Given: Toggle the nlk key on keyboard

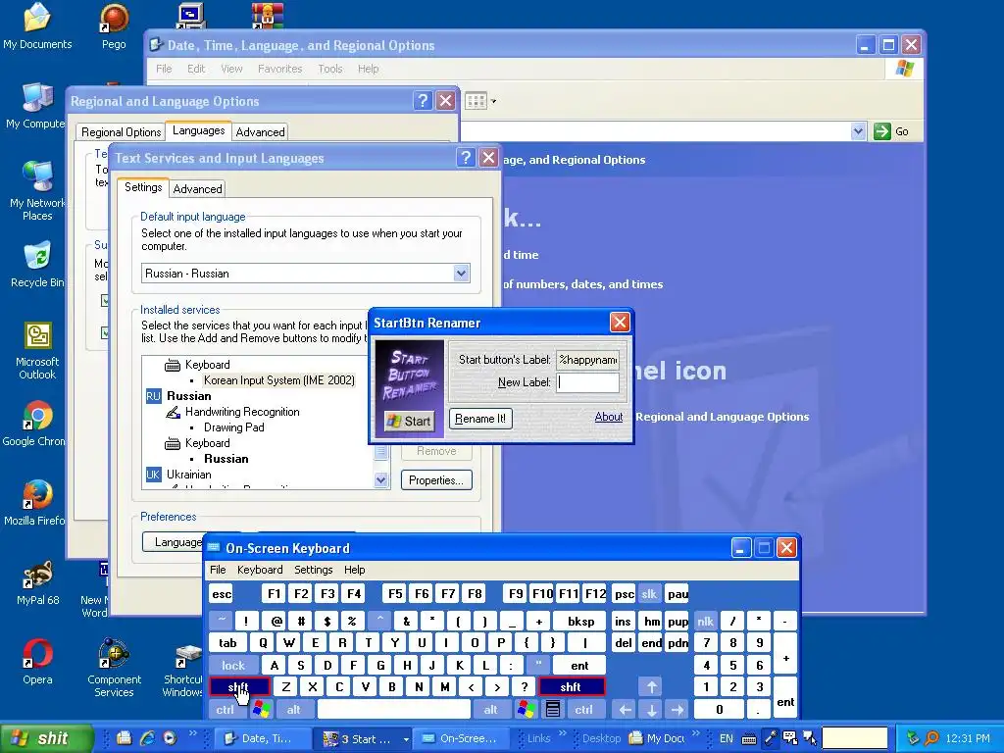Looking at the screenshot, I should [x=705, y=621].
